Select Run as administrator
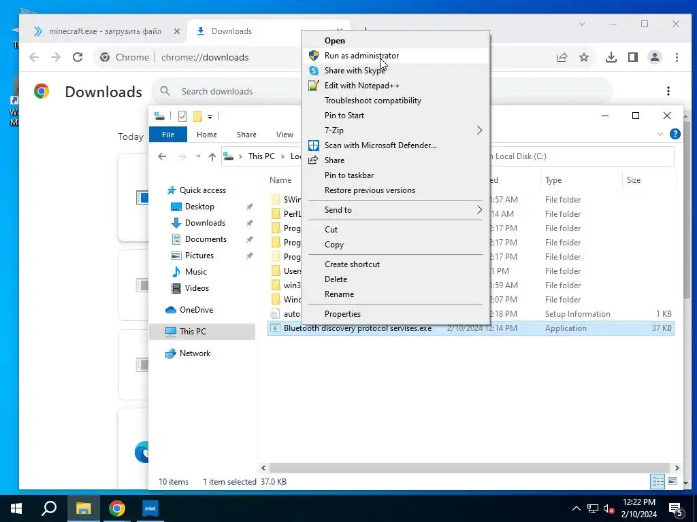This screenshot has height=522, width=697. (395, 56)
